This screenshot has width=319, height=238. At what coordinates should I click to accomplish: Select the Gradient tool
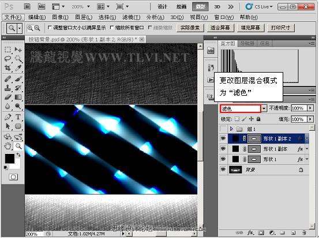(18, 97)
